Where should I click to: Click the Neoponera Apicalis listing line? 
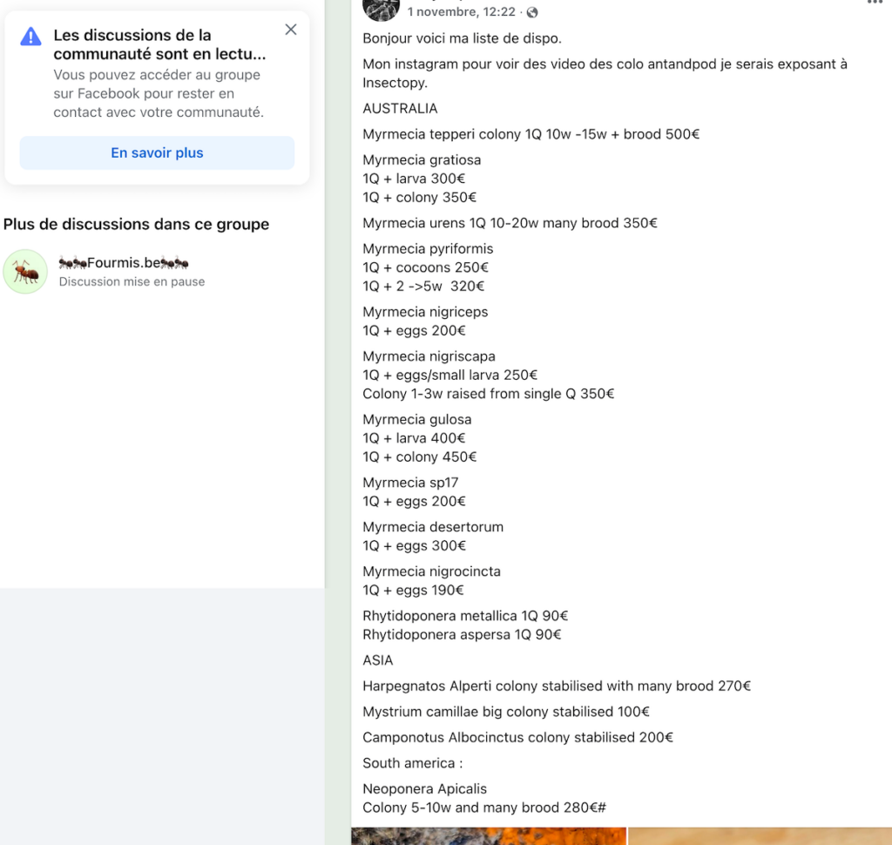(424, 789)
